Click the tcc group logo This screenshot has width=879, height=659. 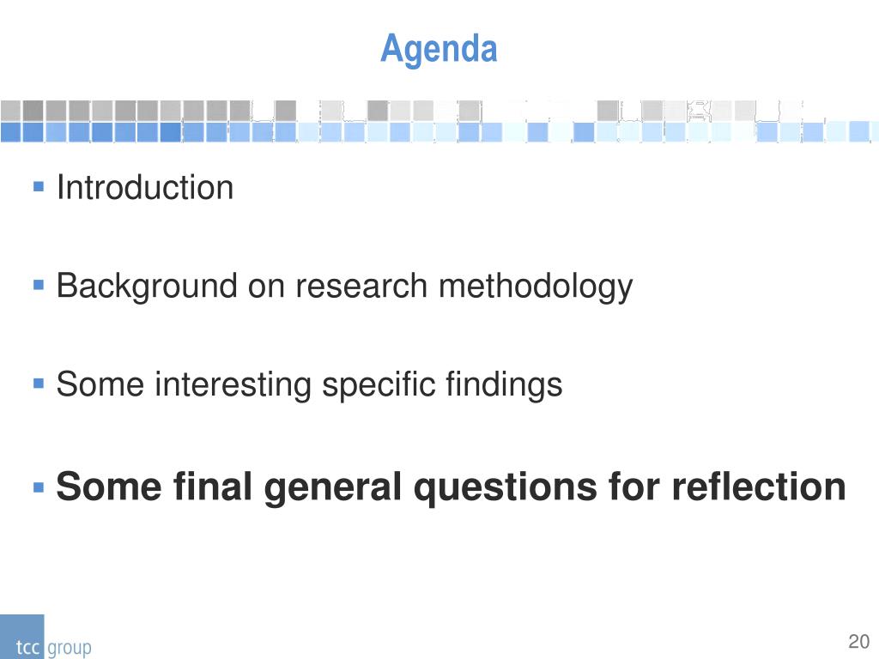pyautogui.click(x=46, y=637)
